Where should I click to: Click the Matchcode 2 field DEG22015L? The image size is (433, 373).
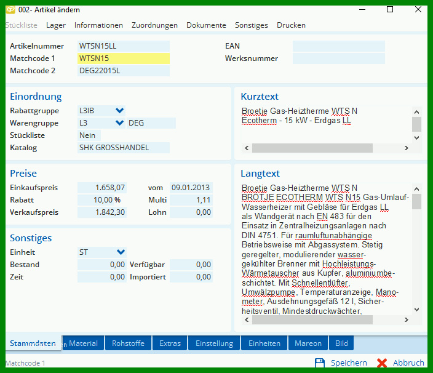(124, 71)
